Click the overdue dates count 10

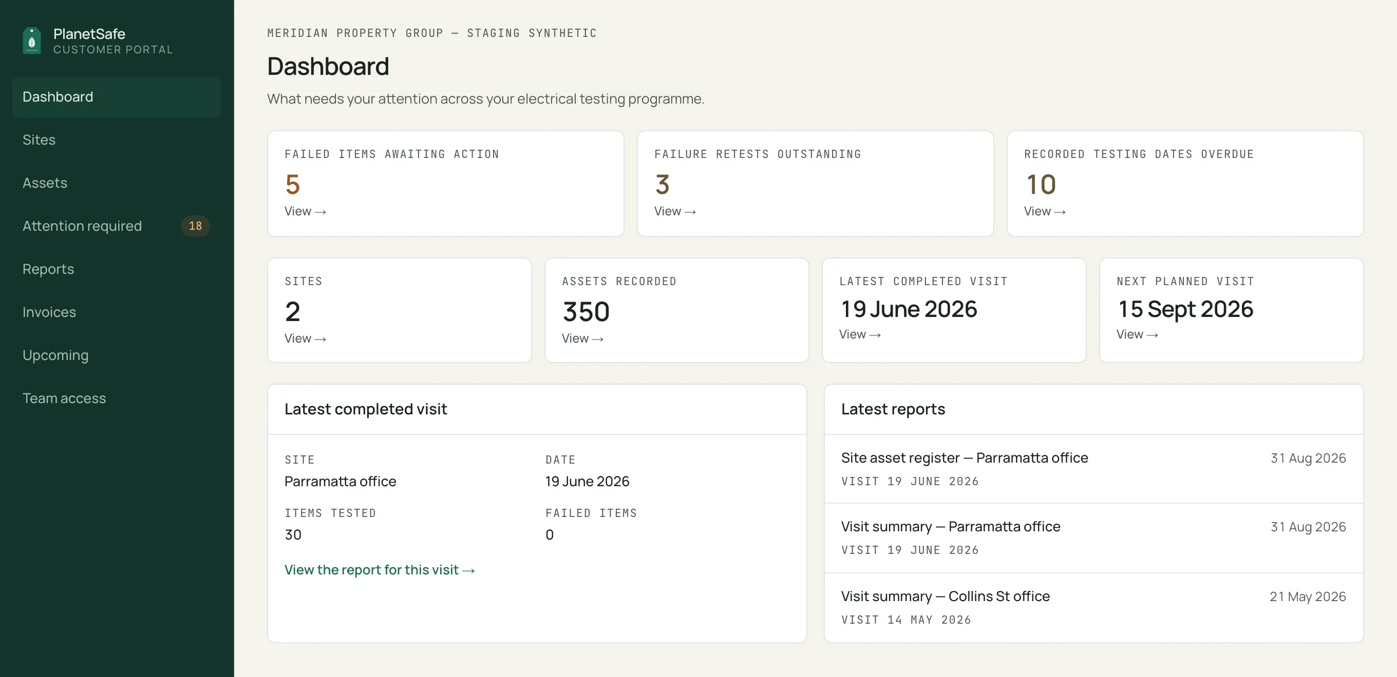1041,185
